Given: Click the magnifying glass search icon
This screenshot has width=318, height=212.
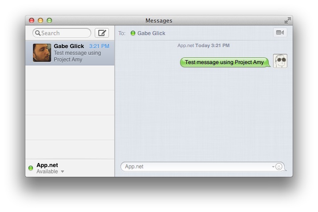Looking at the screenshot, I should pos(38,33).
